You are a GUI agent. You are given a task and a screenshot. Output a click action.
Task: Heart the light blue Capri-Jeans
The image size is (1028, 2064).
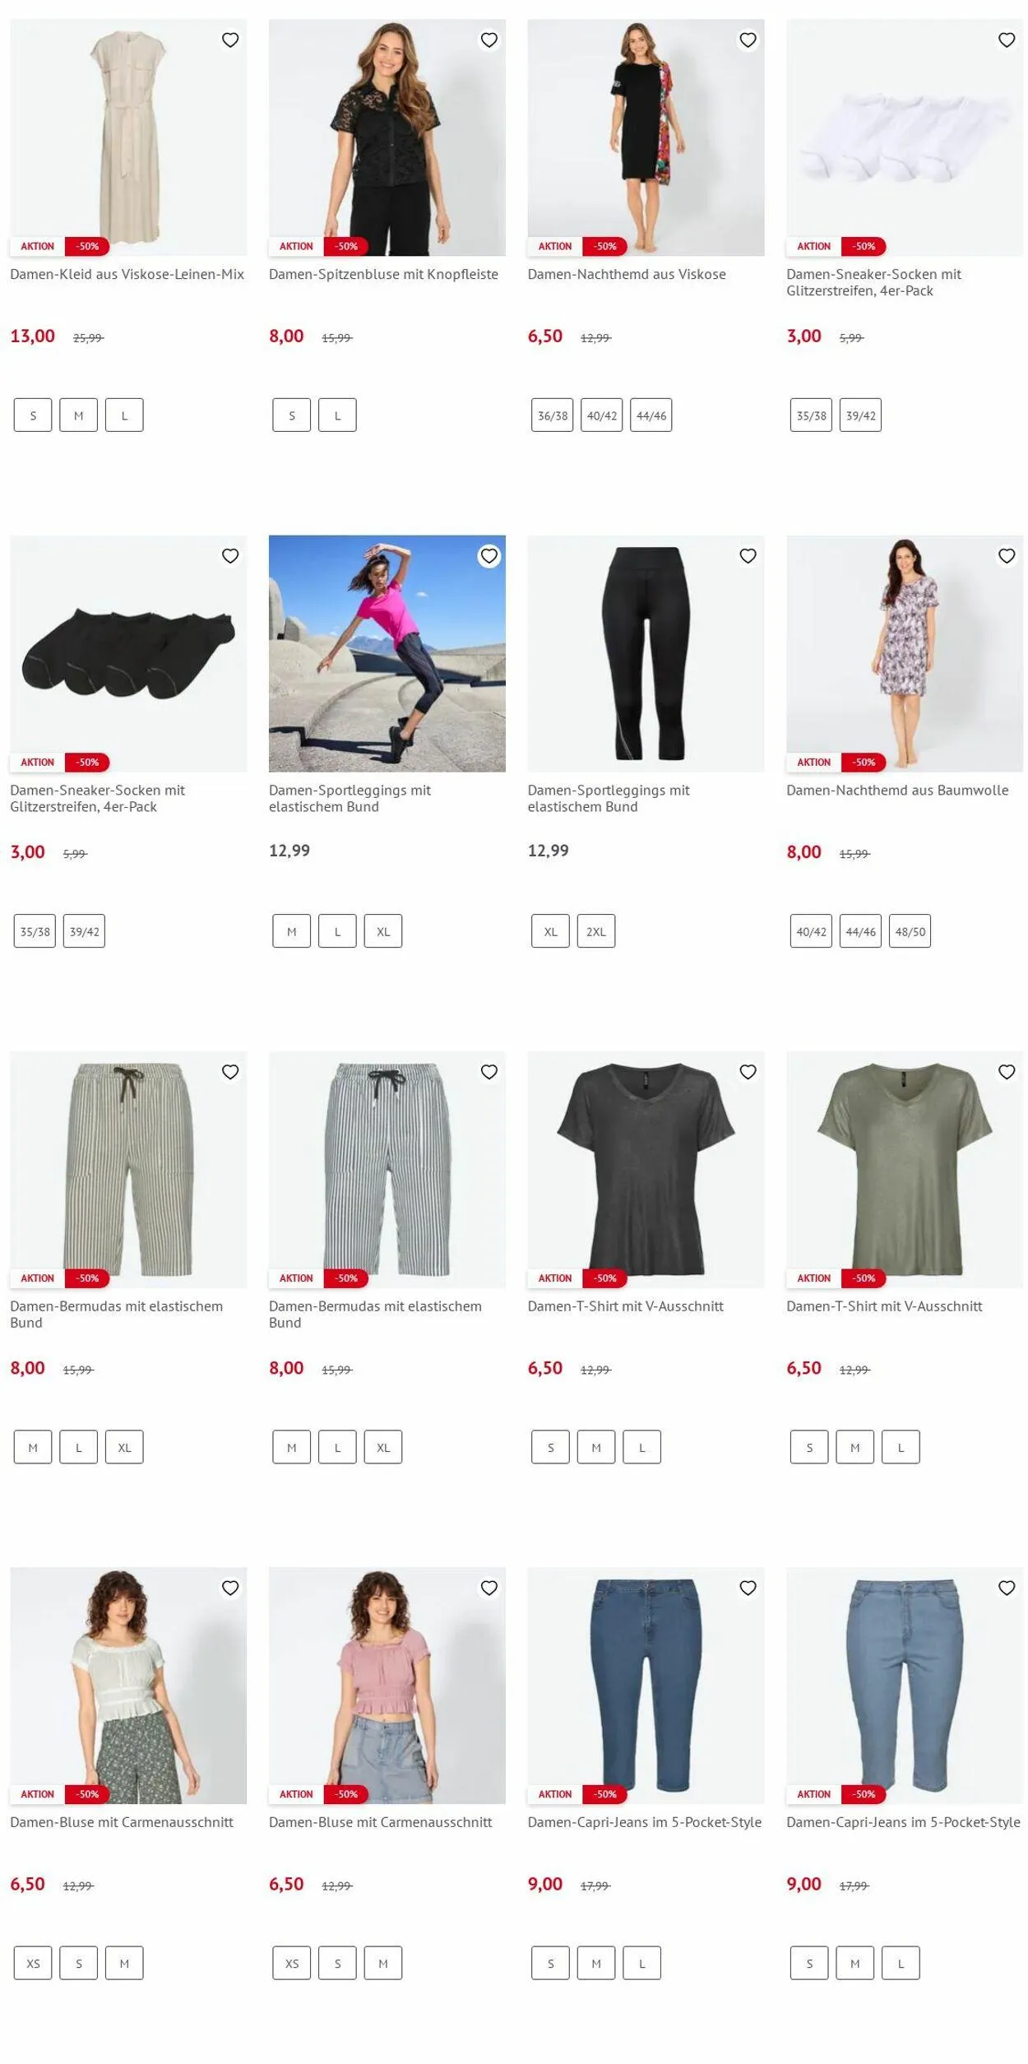(1007, 1588)
